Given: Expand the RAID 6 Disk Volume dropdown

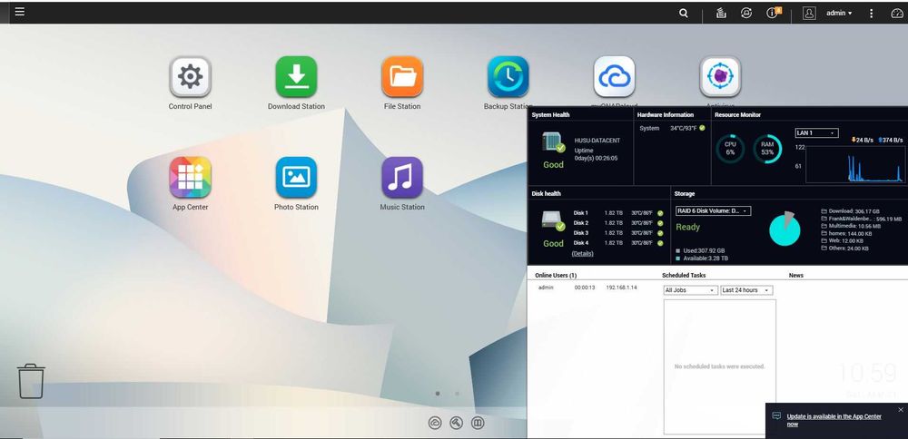Looking at the screenshot, I should [x=714, y=211].
